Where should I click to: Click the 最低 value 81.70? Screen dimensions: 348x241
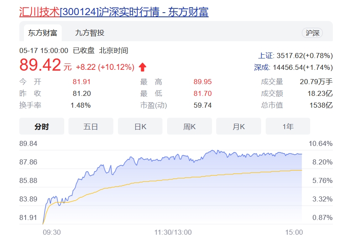pos(202,93)
